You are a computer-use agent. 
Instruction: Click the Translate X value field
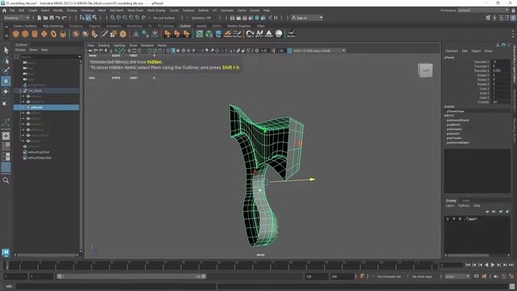pyautogui.click(x=501, y=61)
